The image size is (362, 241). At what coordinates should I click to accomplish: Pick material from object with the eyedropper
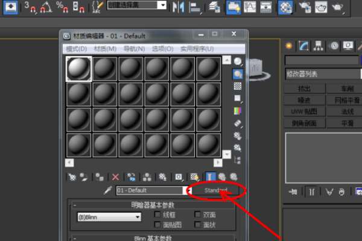tap(108, 190)
